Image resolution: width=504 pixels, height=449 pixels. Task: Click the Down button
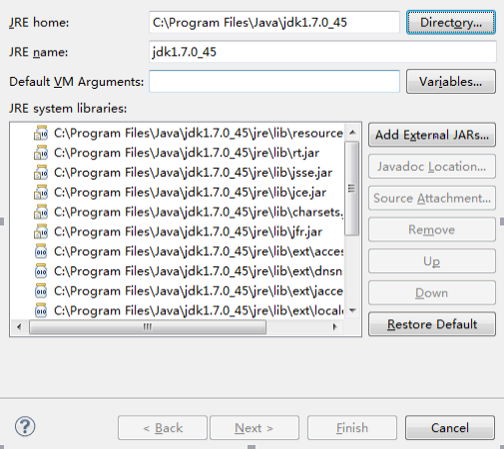tap(432, 293)
